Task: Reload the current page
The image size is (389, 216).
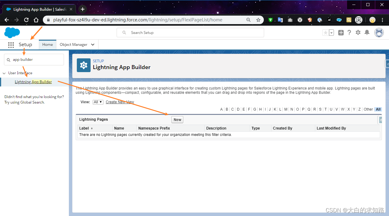Action: click(26, 20)
